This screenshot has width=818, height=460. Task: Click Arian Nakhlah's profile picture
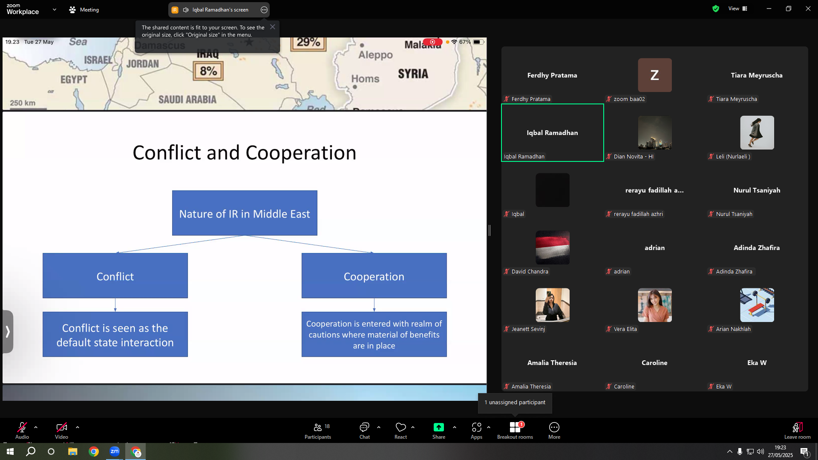[x=757, y=305]
